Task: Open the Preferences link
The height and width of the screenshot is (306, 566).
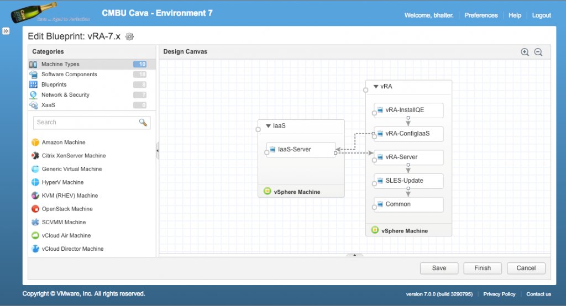Action: pos(481,15)
